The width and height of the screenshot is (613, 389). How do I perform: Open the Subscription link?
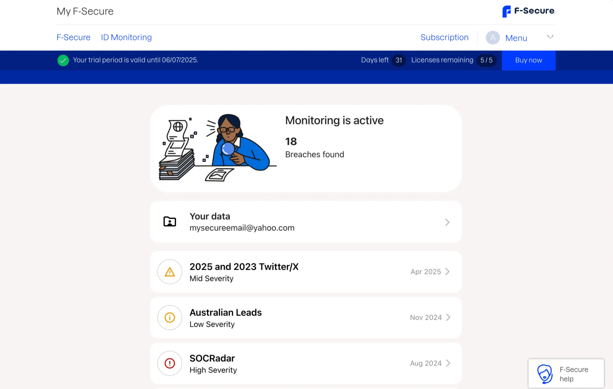[444, 37]
